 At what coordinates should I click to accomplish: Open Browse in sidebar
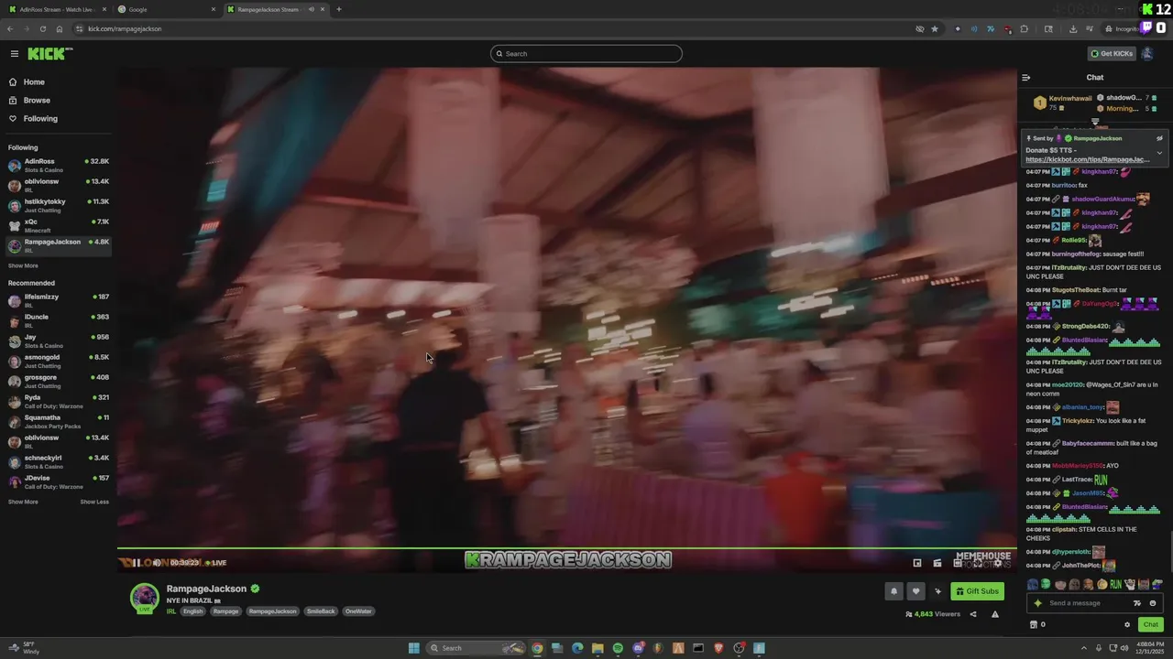[37, 101]
